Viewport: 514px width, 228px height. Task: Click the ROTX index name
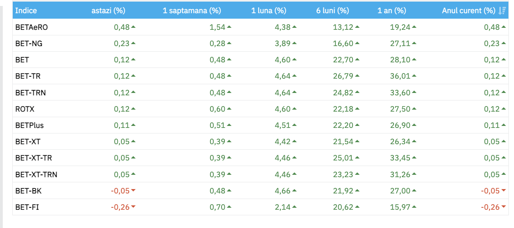(25, 109)
